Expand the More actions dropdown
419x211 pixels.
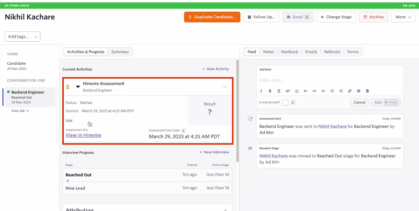tap(403, 17)
